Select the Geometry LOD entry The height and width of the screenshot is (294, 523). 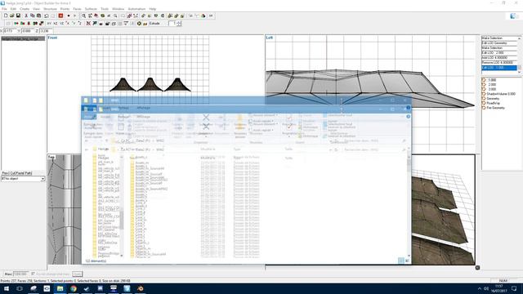point(493,99)
